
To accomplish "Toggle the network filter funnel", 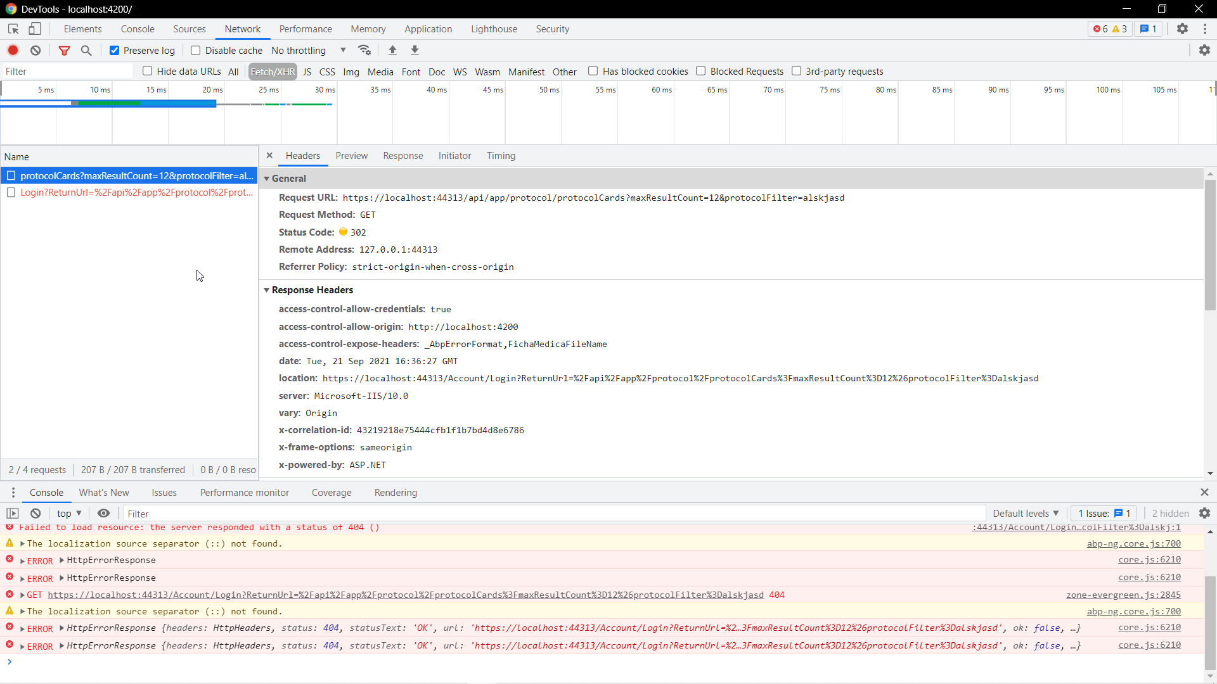I will click(64, 50).
